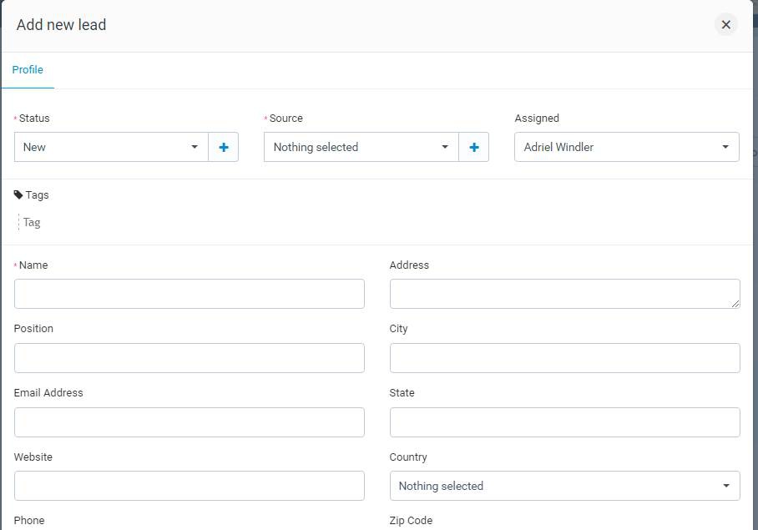Image resolution: width=758 pixels, height=530 pixels.
Task: Select the Website input field
Action: (189, 486)
